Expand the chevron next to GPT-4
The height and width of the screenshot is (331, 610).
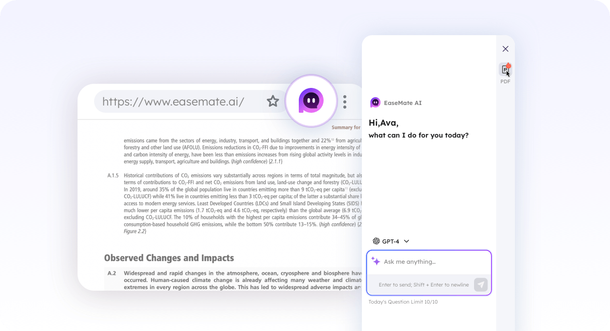click(406, 241)
